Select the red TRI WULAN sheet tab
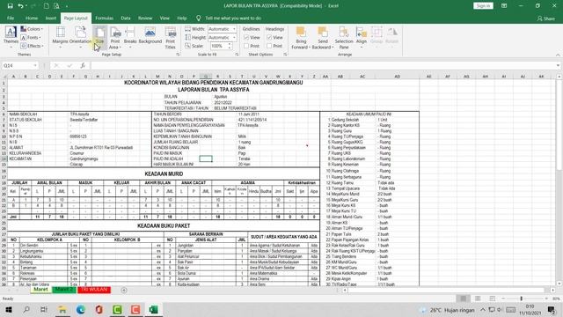 tap(94, 290)
